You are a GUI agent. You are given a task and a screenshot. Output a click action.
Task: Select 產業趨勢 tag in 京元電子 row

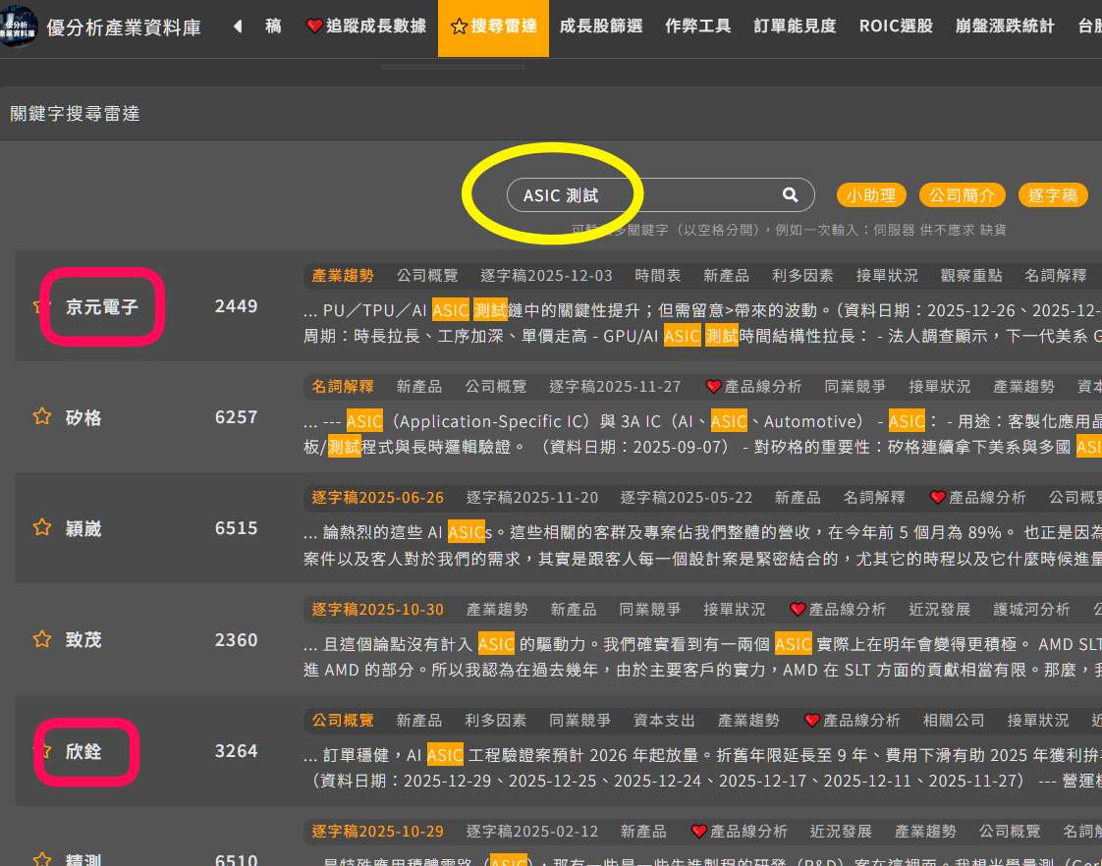coord(343,275)
